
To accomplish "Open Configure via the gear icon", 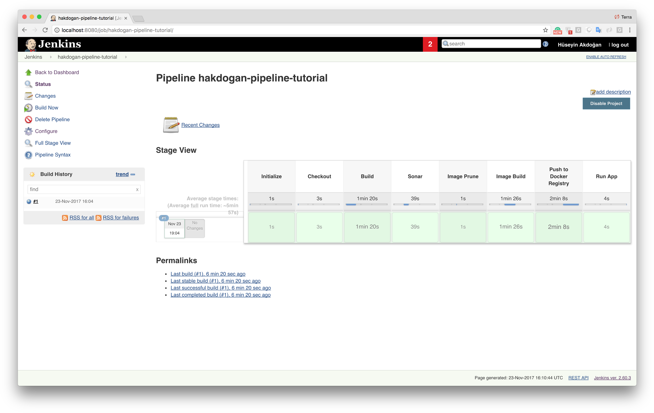I will click(x=28, y=131).
